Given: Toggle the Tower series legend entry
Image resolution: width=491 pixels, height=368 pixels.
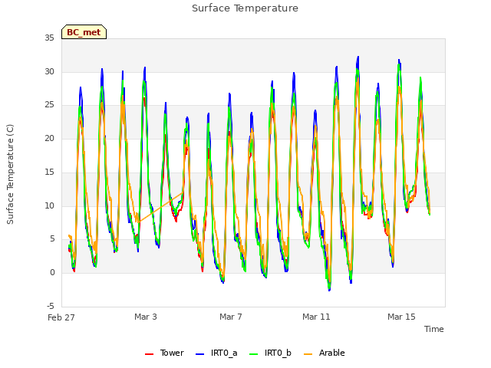Looking at the screenshot, I should [x=164, y=353].
